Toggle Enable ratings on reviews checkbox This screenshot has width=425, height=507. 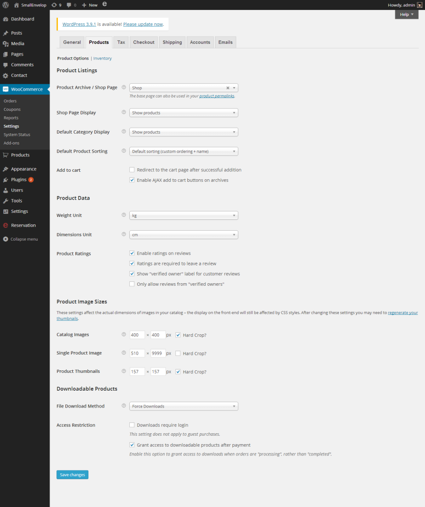click(x=132, y=253)
